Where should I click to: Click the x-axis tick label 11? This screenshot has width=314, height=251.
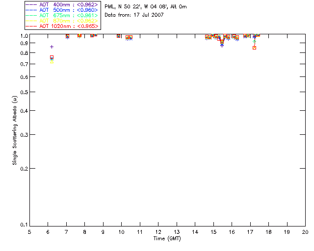click(x=140, y=232)
